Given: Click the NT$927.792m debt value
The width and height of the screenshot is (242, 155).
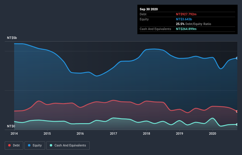Looking at the screenshot, I should [186, 14].
